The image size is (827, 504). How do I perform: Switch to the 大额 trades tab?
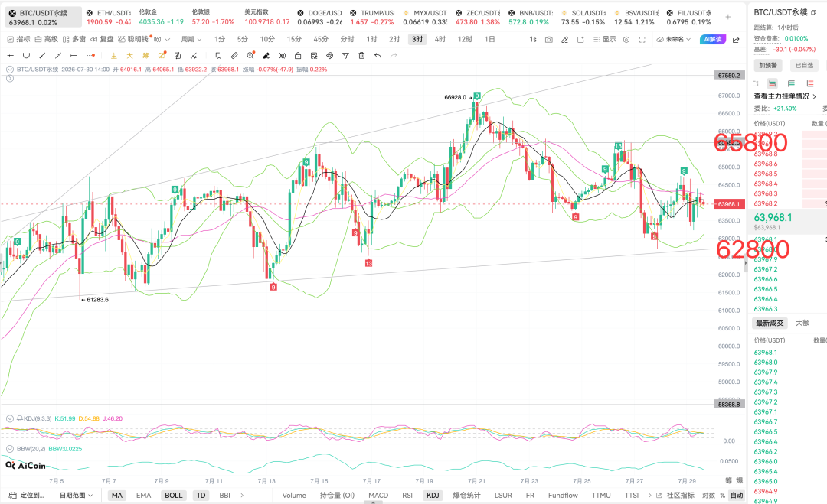[802, 323]
